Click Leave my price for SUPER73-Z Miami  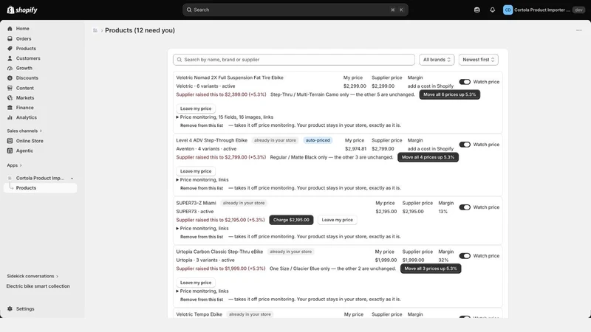(338, 220)
